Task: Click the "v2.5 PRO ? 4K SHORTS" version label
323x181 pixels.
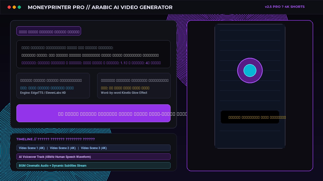Action: pos(285,7)
